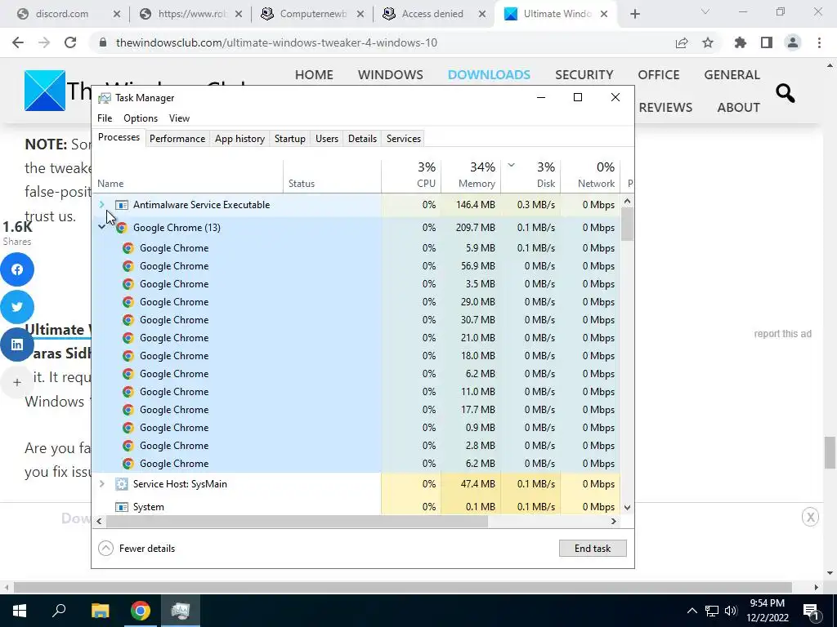Viewport: 837px width, 627px height.
Task: Sort by the CPU column header
Action: click(411, 176)
